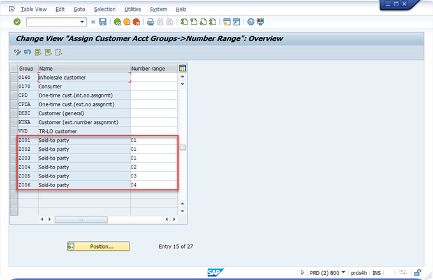433x280 pixels.
Task: Click the Deselect All icon
Action: (58, 52)
